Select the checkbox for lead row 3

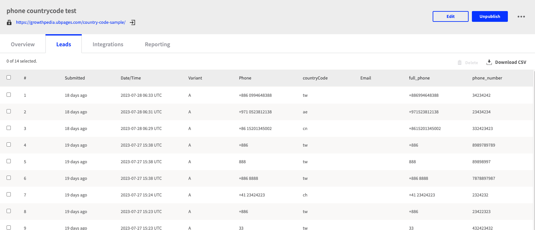pos(9,128)
